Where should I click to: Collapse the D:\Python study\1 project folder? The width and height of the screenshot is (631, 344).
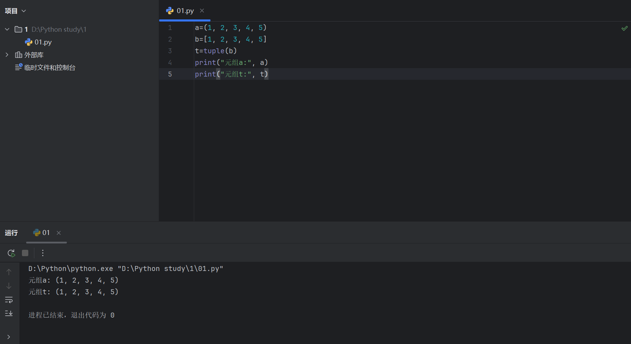coord(7,29)
